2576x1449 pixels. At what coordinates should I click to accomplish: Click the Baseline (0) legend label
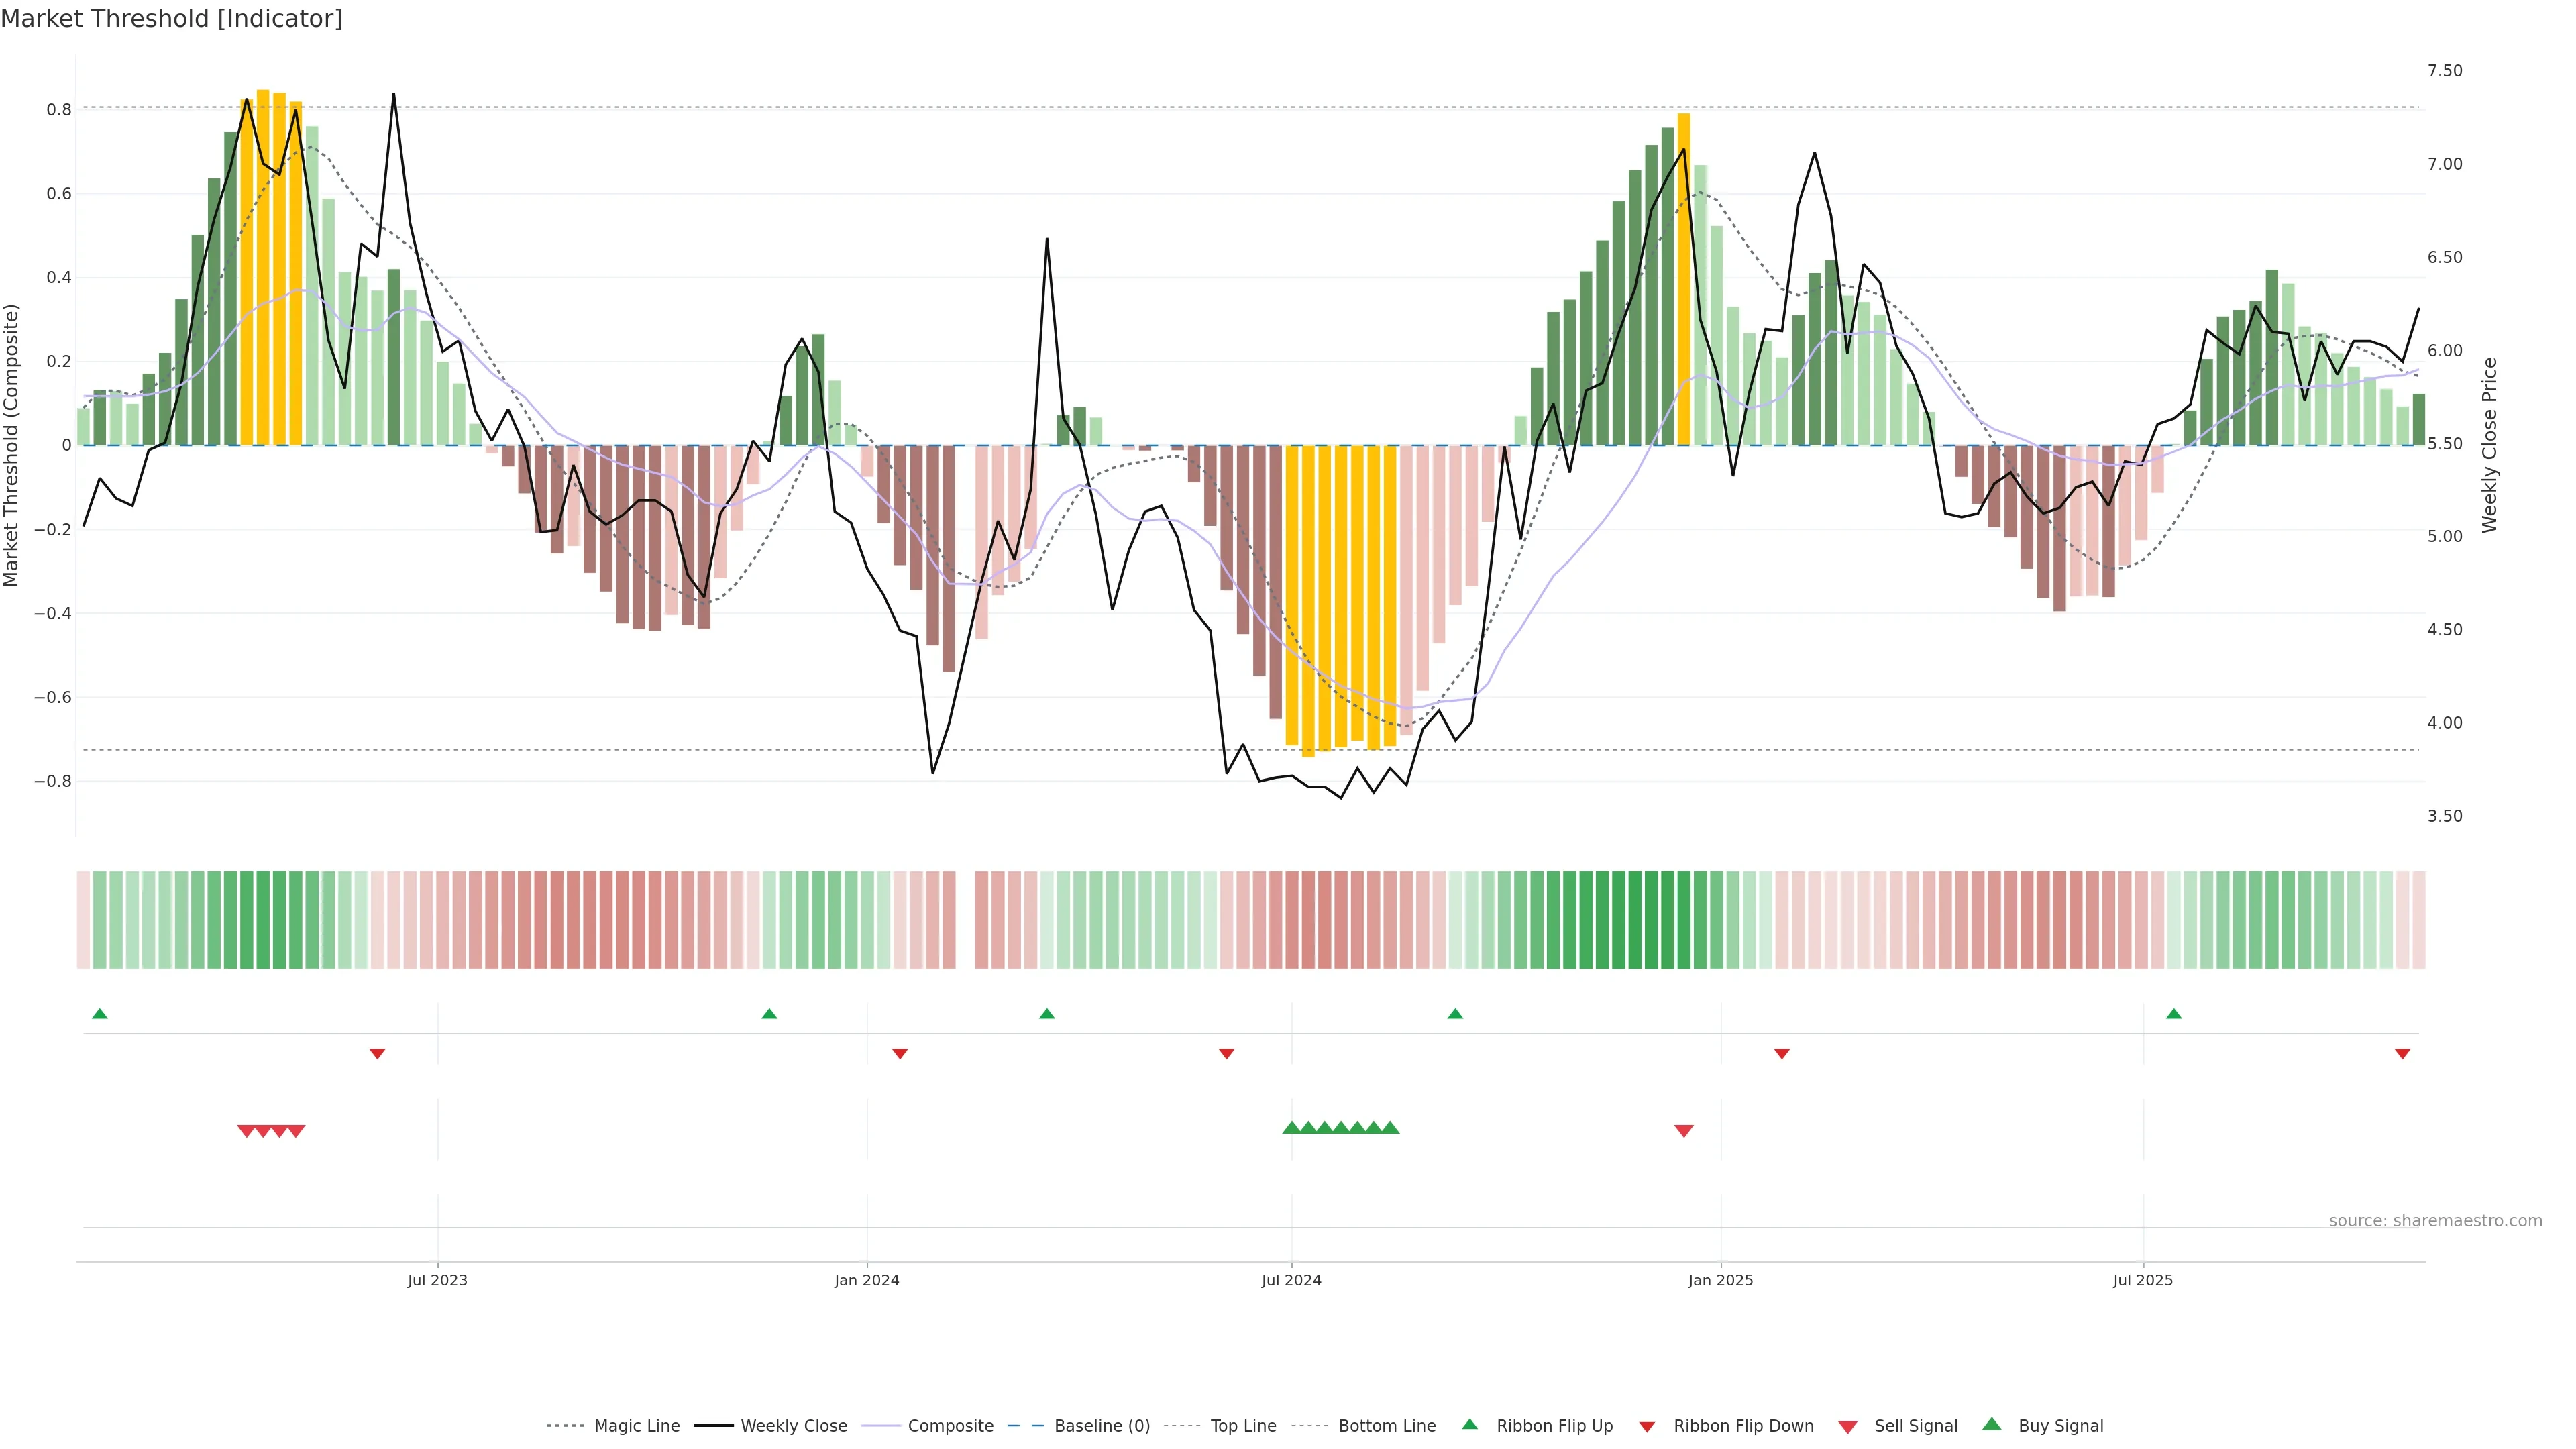click(x=1102, y=1426)
